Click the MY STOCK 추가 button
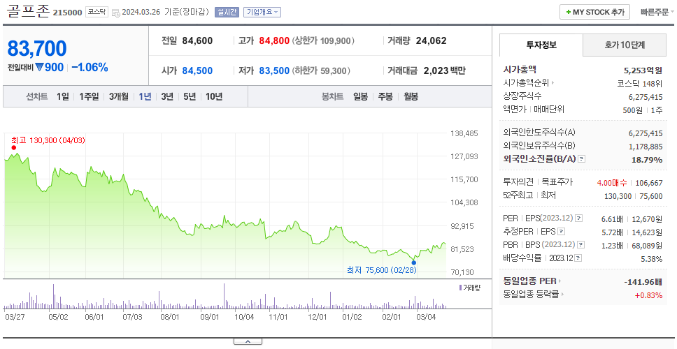Viewport: 677px width, 349px height. pyautogui.click(x=595, y=12)
